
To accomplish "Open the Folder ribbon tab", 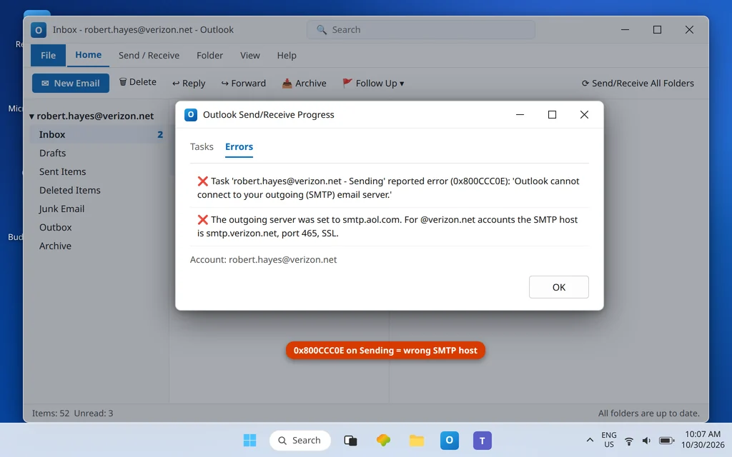I will 209,56.
